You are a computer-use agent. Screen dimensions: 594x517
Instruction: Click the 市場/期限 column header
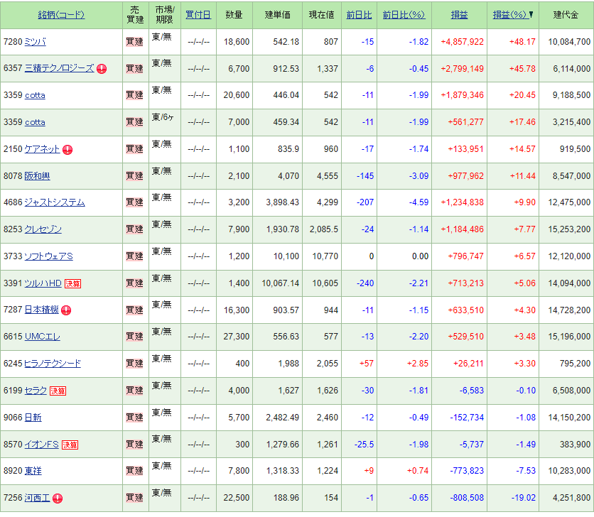165,15
